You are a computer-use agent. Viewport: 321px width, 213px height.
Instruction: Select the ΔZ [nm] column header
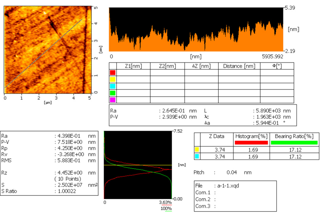click(x=201, y=66)
